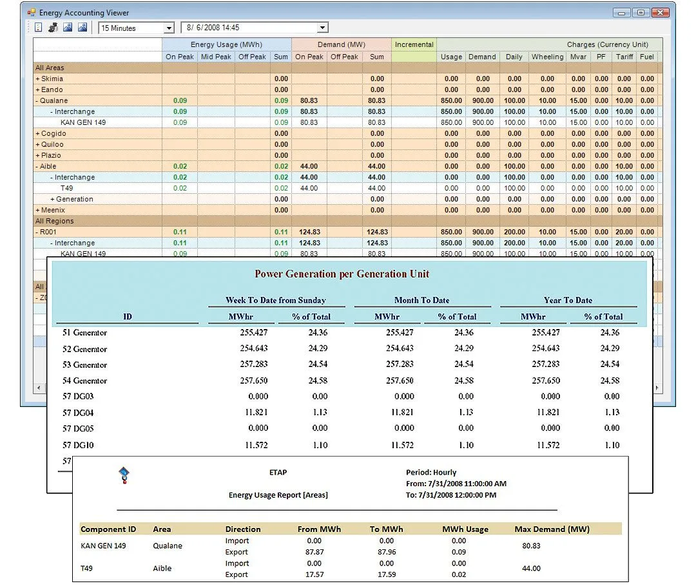
Task: Click the Mid Peak column header
Action: pos(216,57)
